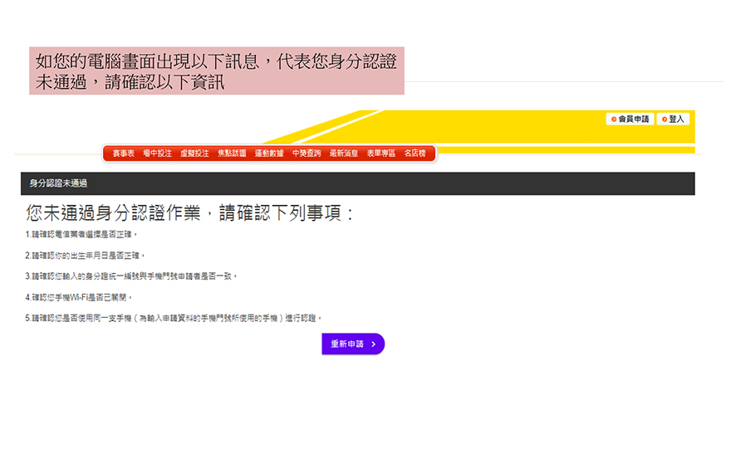Viewport: 731px width, 464px height.
Task: Click item 2 about 出生年月日
Action: point(86,256)
